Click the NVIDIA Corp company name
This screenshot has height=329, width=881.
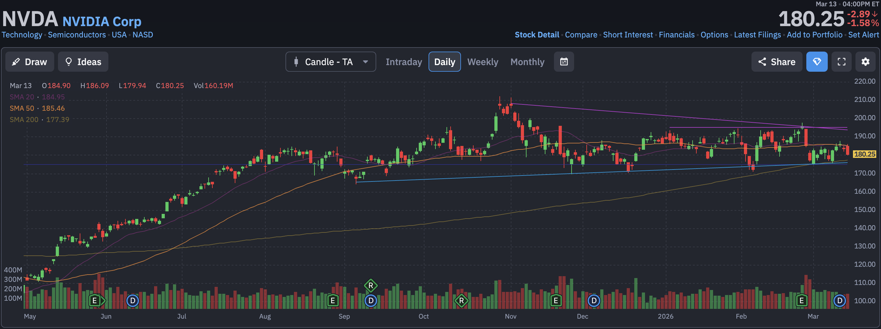102,21
